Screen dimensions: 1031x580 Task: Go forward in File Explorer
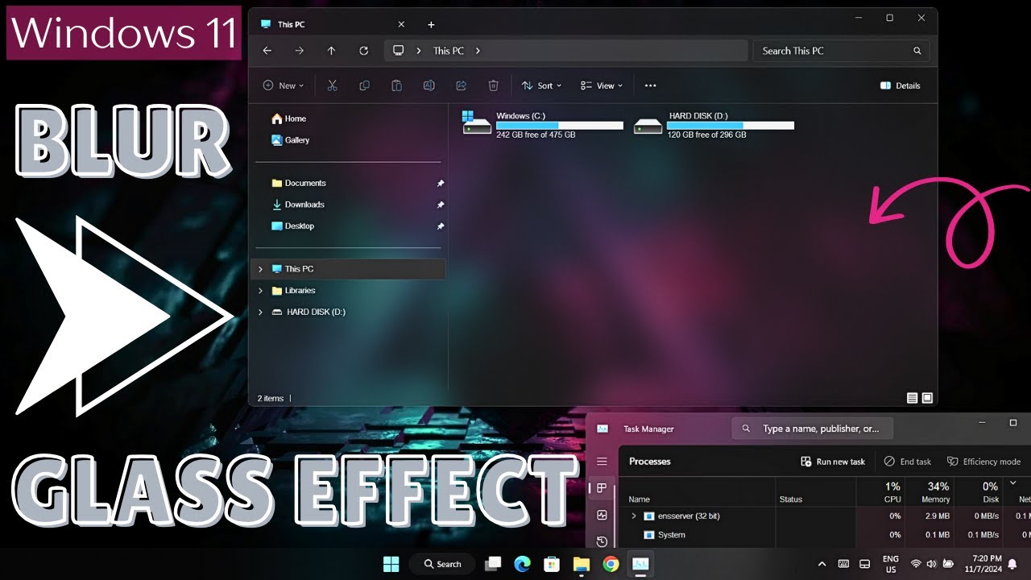point(300,51)
